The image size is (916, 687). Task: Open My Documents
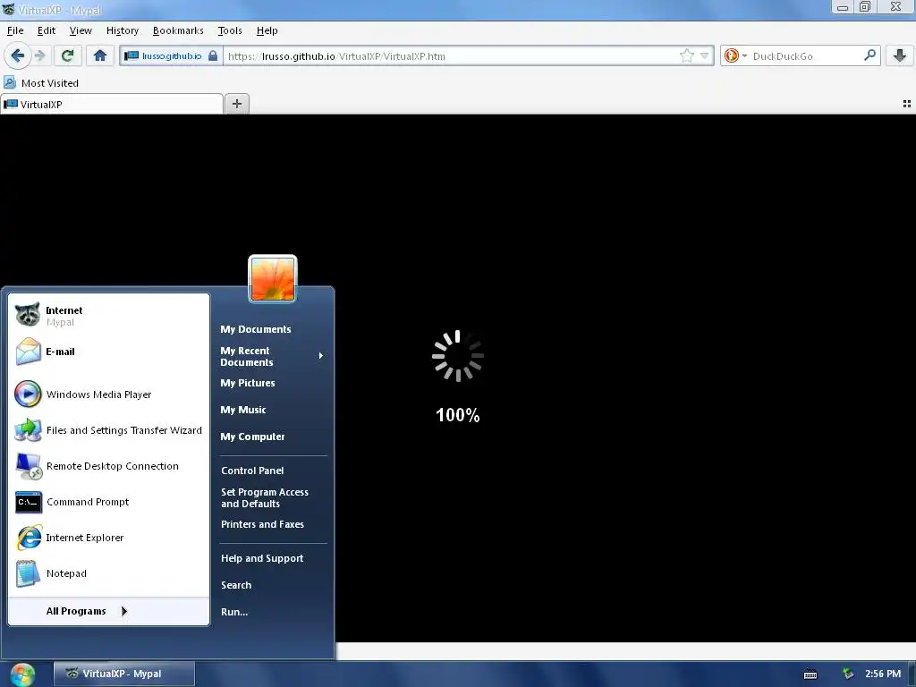273,329
